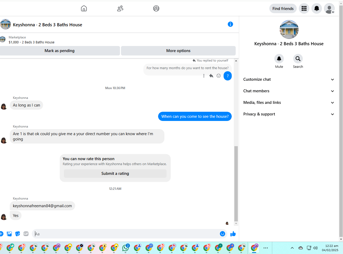Send a thumbs-up like
The height and width of the screenshot is (254, 343).
point(233,234)
